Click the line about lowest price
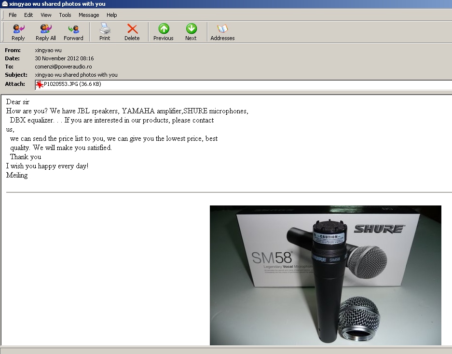 click(x=114, y=139)
